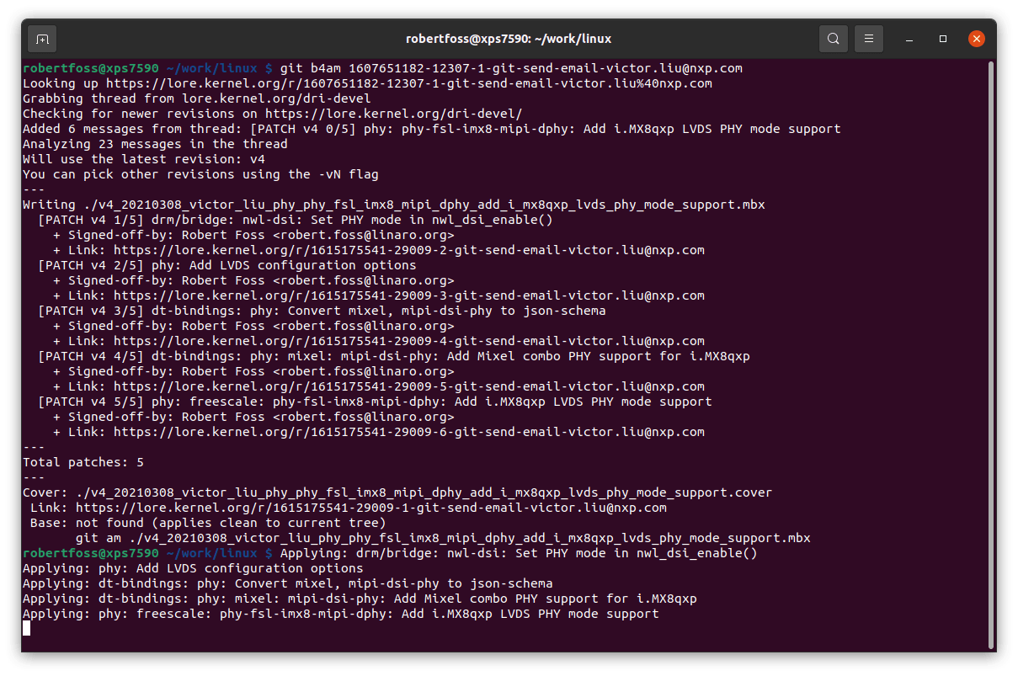Open the terminal search tool
1018x676 pixels.
[x=833, y=39]
